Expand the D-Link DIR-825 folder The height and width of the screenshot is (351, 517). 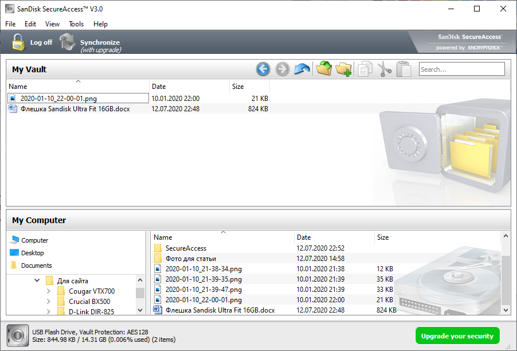pos(49,311)
